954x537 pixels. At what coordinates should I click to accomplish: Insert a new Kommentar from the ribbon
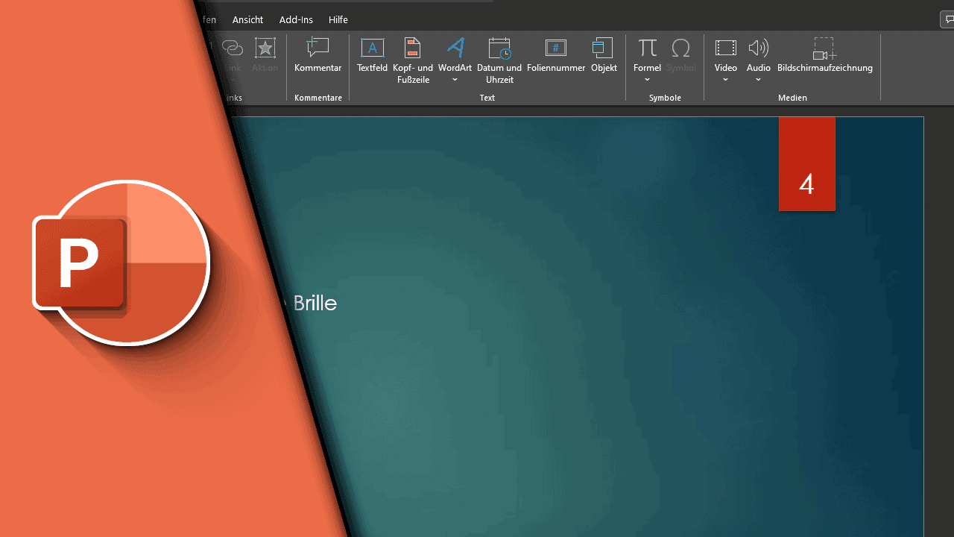coord(318,55)
